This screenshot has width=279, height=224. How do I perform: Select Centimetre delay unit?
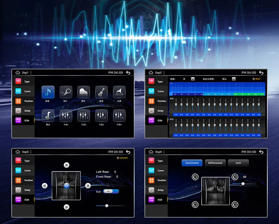pyautogui.click(x=192, y=163)
